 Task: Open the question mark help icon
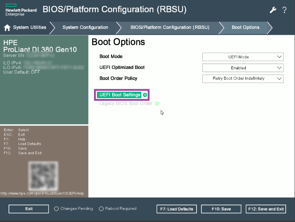tap(284, 10)
